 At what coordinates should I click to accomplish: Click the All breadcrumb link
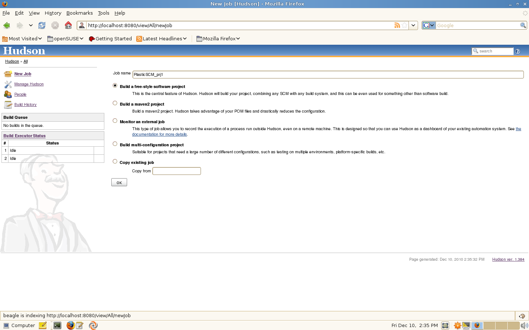point(26,61)
